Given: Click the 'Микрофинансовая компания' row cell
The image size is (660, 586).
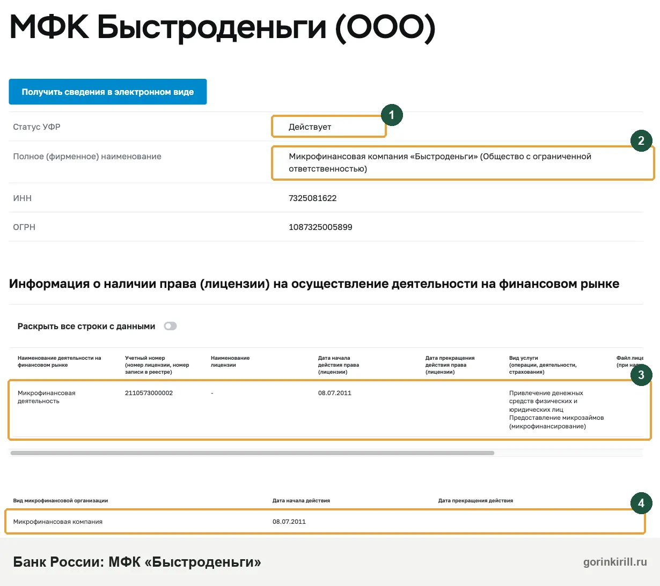Looking at the screenshot, I should [x=58, y=522].
